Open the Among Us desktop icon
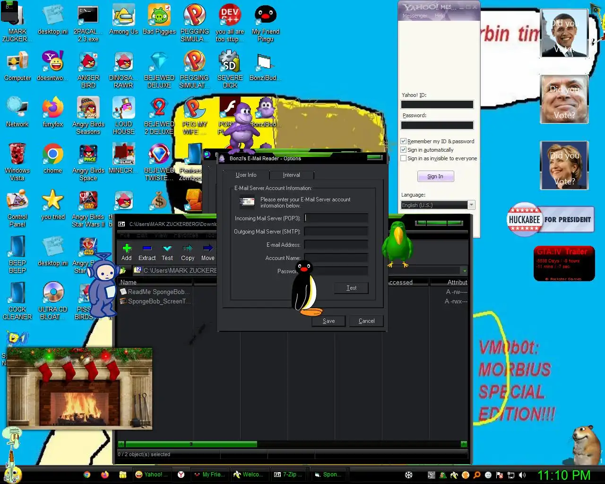Screen dimensions: 605x484 pyautogui.click(x=123, y=20)
